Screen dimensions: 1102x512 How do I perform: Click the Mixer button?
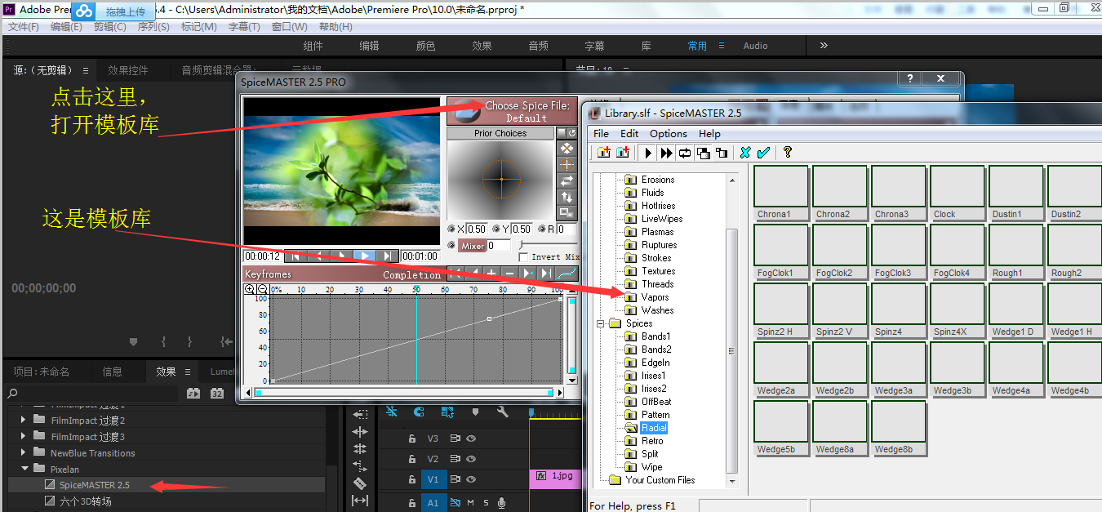472,245
